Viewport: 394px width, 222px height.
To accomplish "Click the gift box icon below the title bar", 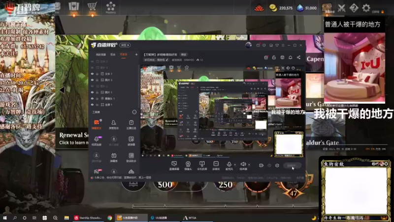I will tap(266, 57).
